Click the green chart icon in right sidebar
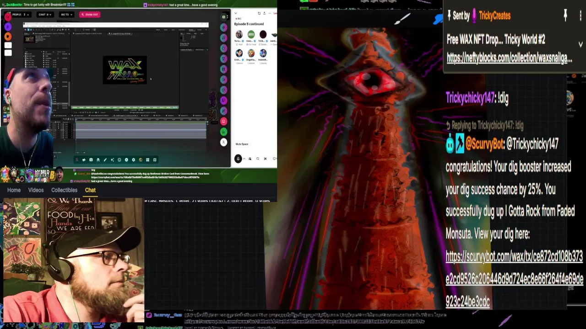 click(x=223, y=132)
